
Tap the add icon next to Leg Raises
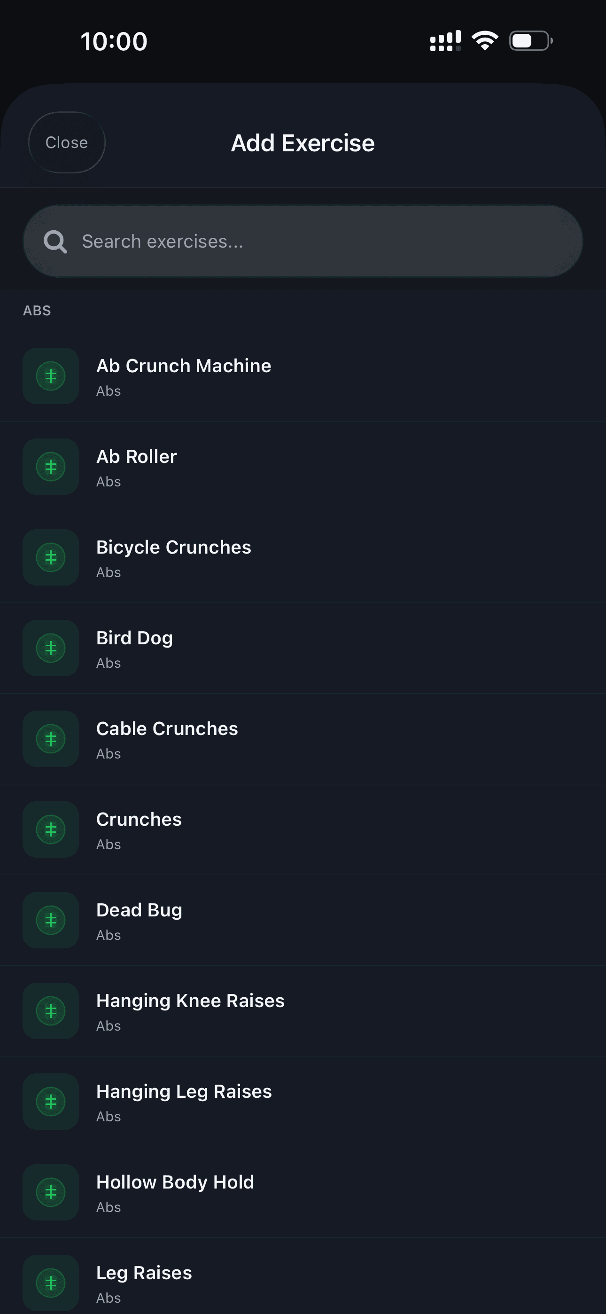pos(50,1284)
